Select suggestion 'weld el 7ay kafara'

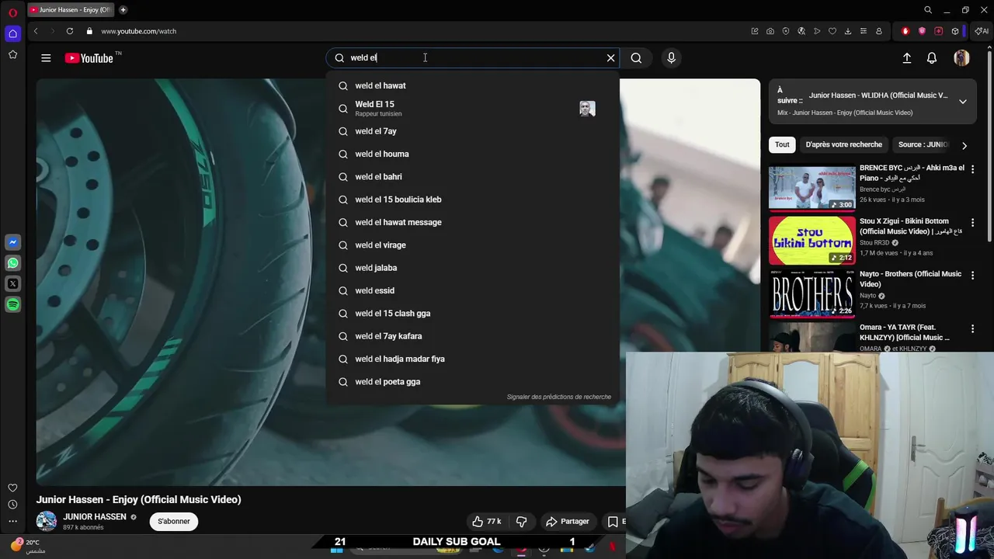pos(473,336)
